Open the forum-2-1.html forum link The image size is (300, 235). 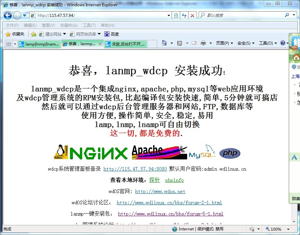[x=169, y=202]
